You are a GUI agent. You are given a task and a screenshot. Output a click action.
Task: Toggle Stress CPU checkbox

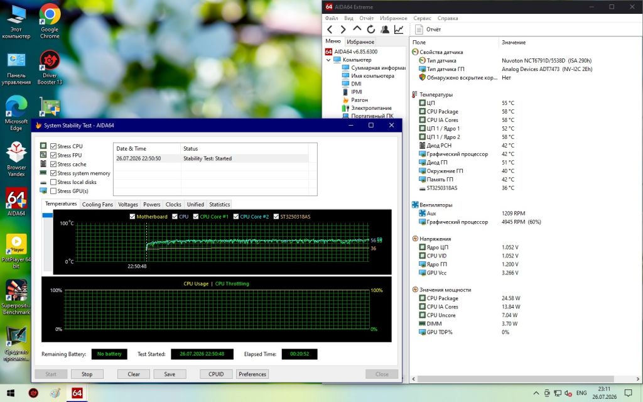tap(53, 146)
